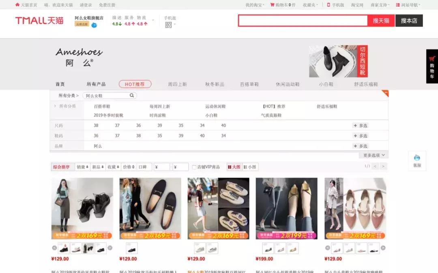Open the 切尔西短靴 banner image
The image size is (438, 273).
(x=338, y=61)
